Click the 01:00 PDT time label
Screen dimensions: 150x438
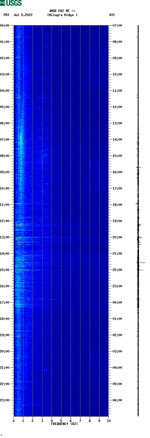(5, 42)
